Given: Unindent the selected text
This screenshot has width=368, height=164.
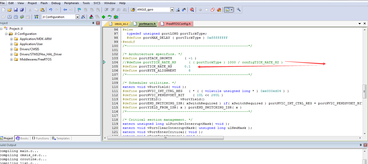Looking at the screenshot, I should coord(113,10).
